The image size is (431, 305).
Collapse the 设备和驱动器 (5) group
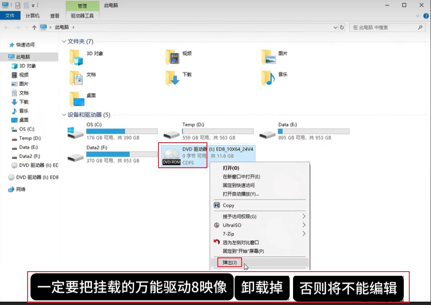[64, 115]
